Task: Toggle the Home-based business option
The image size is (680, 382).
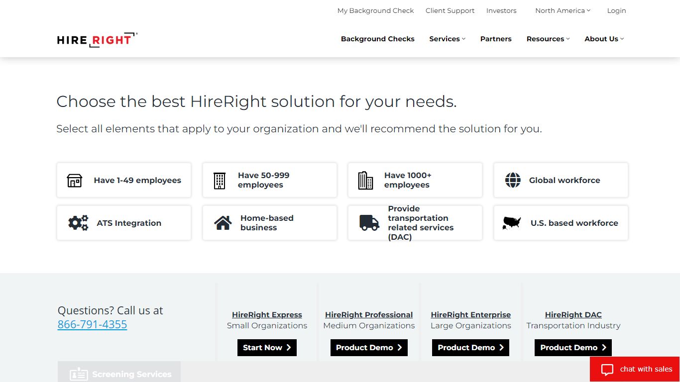Action: click(x=270, y=223)
